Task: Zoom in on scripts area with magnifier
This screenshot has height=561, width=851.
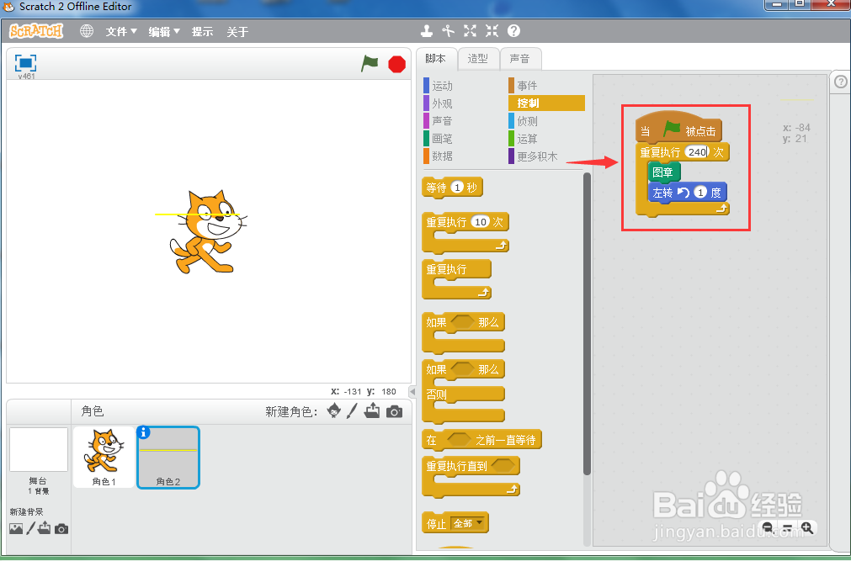Action: click(808, 528)
